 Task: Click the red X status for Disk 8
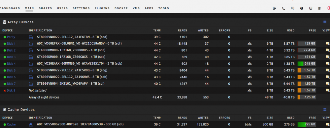point(5,91)
